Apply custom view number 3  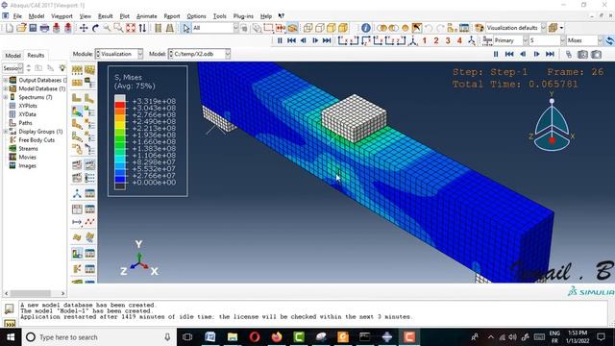pos(448,40)
